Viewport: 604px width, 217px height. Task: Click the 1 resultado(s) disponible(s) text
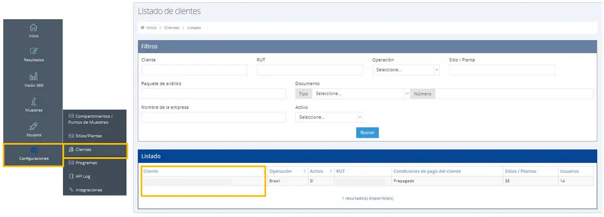(367, 198)
